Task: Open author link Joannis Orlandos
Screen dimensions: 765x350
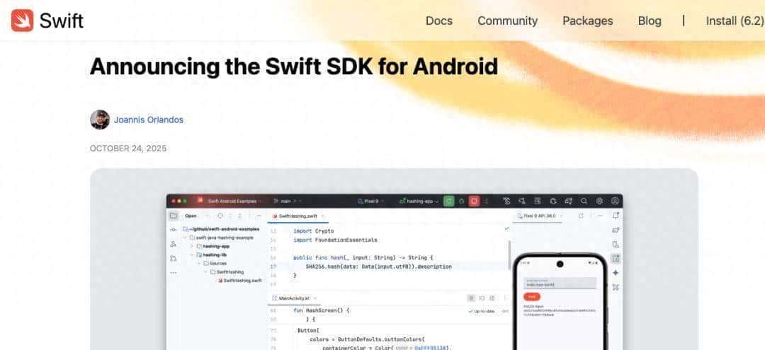Action: tap(149, 119)
